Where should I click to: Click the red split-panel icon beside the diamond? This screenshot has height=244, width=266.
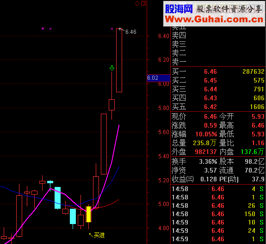point(143,3)
